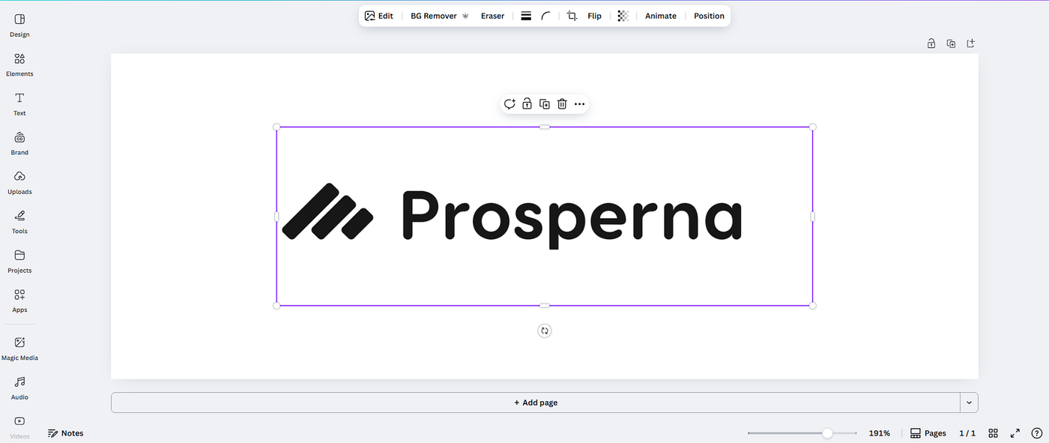Click the zoom slider handle
Viewport: 1049px width, 443px height.
827,433
